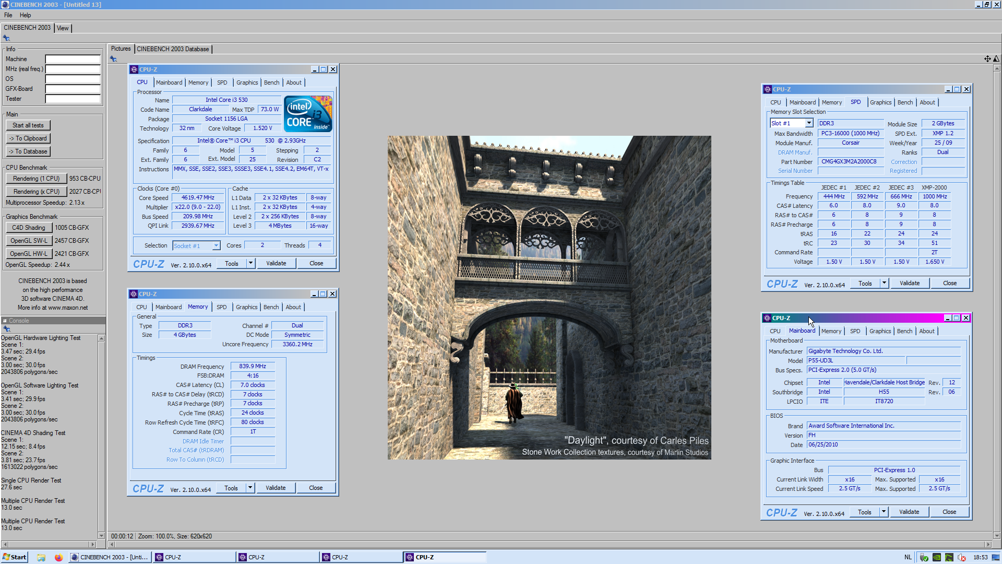
Task: Open the Tools dropdown arrow in the CPU-Z CPU window
Action: click(250, 263)
